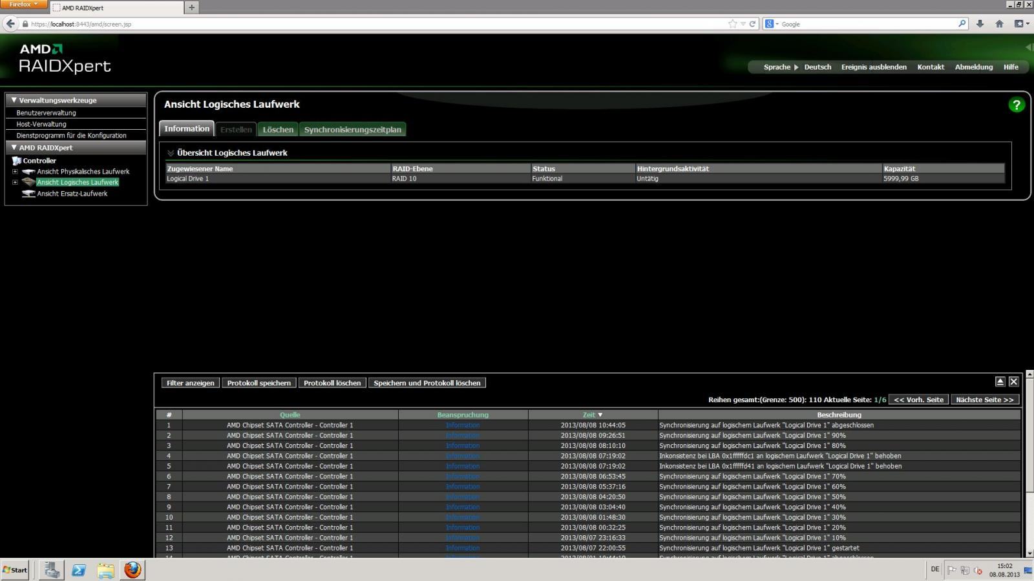
Task: Open new browser tab plus button
Action: tap(191, 8)
